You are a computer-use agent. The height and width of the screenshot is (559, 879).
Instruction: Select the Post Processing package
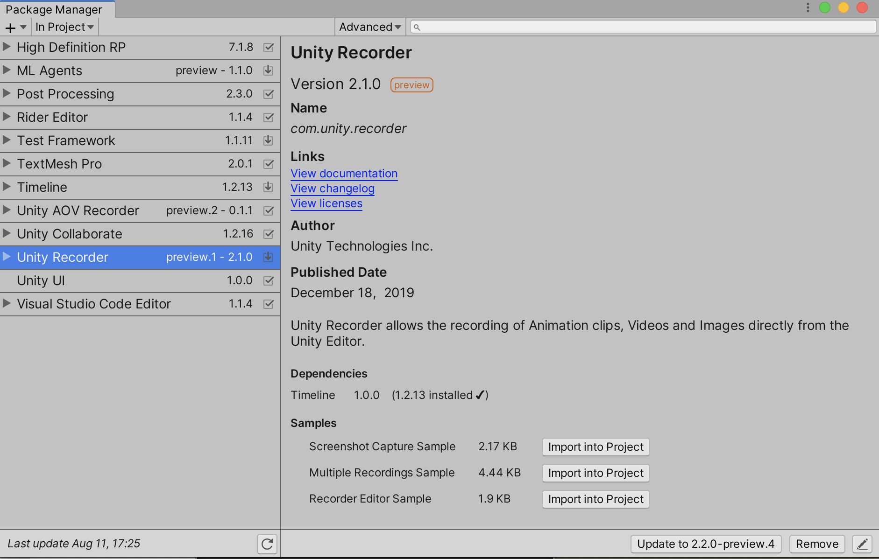click(x=140, y=94)
